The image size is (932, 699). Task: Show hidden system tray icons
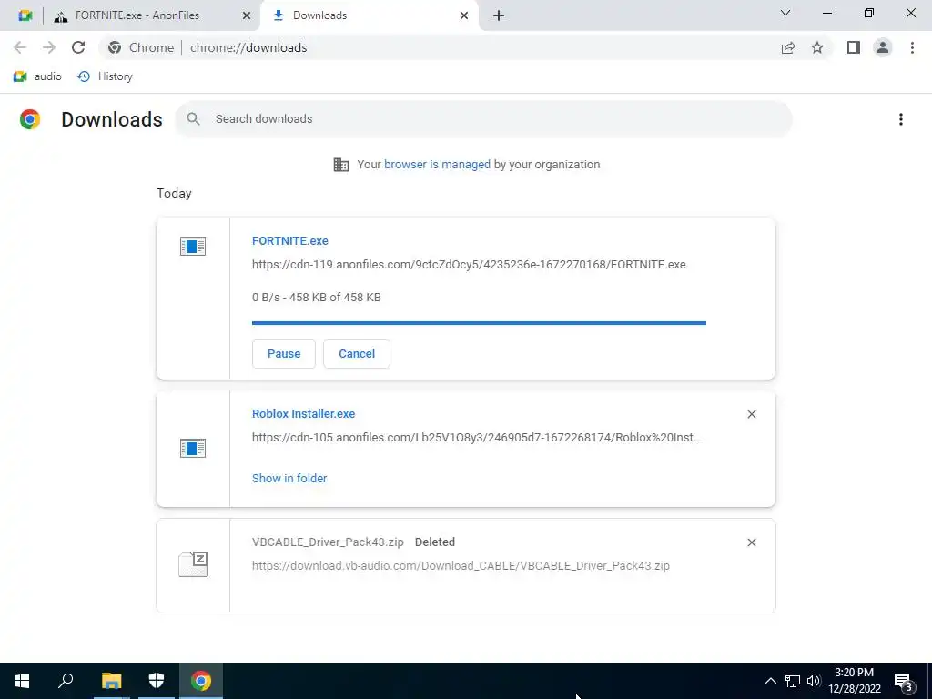[x=770, y=681]
